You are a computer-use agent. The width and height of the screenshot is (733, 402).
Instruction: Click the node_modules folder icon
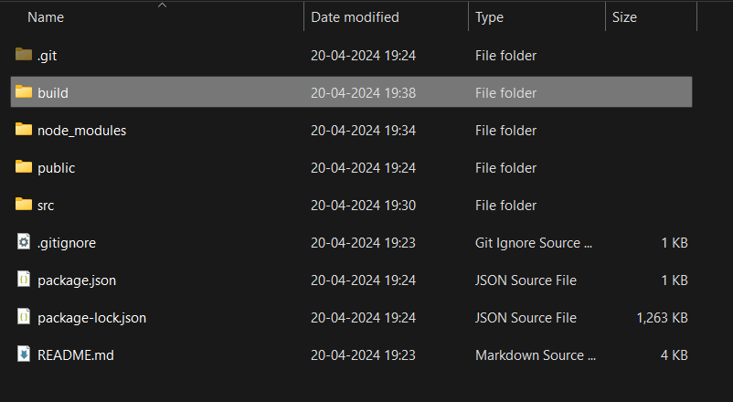coord(24,130)
